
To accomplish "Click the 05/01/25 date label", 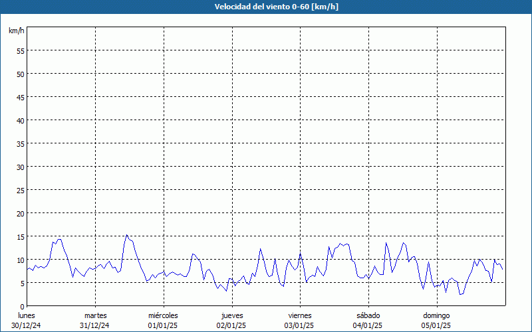I will (436, 325).
